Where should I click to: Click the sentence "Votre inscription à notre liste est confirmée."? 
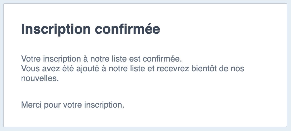tap(102, 59)
